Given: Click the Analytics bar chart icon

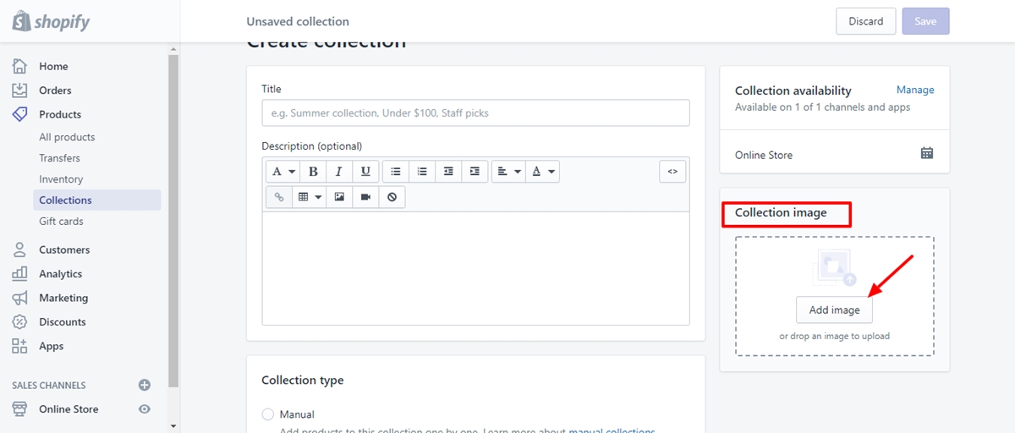Looking at the screenshot, I should (19, 274).
